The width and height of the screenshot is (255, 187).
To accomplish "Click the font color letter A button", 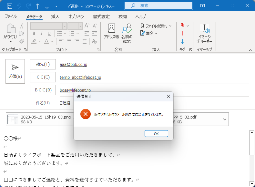I will click(x=46, y=41).
